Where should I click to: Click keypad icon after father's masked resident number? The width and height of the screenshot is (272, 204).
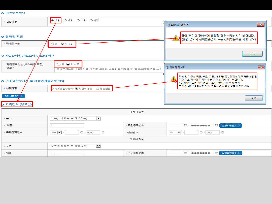[216, 125]
